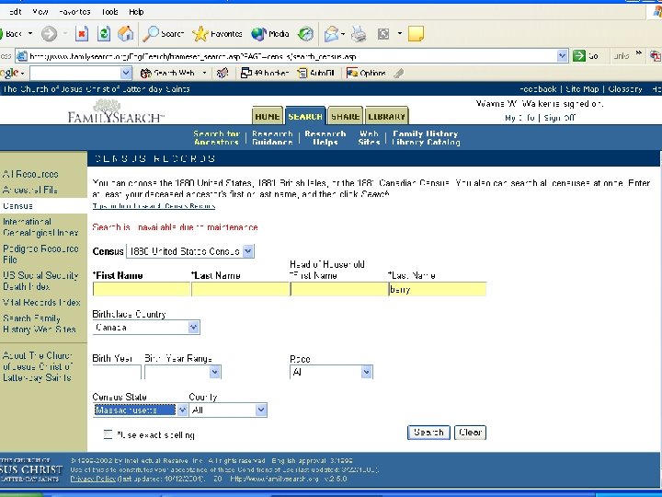Click the Forward arrow button
Screen dimensions: 662x497
(x=49, y=34)
